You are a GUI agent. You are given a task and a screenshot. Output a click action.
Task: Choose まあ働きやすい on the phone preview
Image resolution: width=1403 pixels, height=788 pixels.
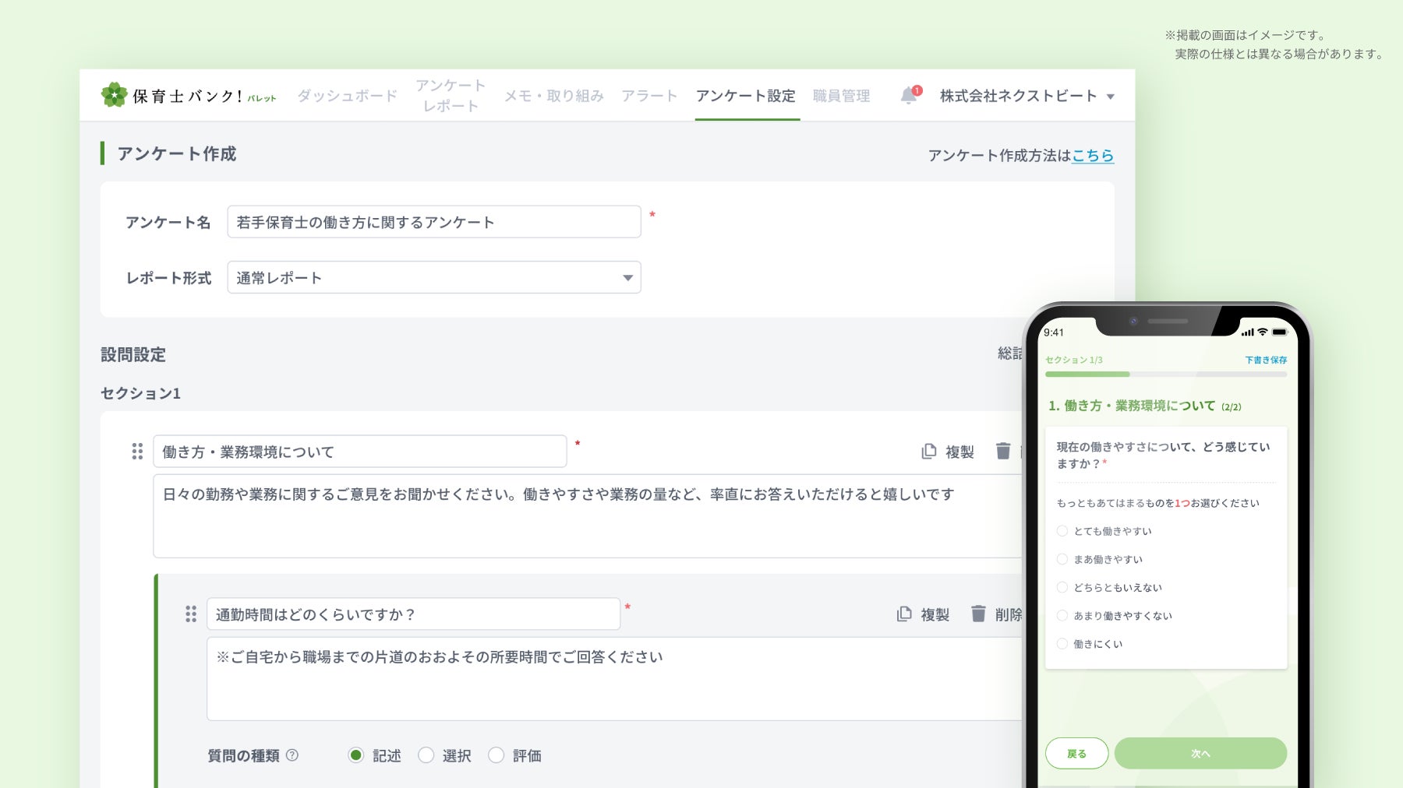[x=1062, y=559]
